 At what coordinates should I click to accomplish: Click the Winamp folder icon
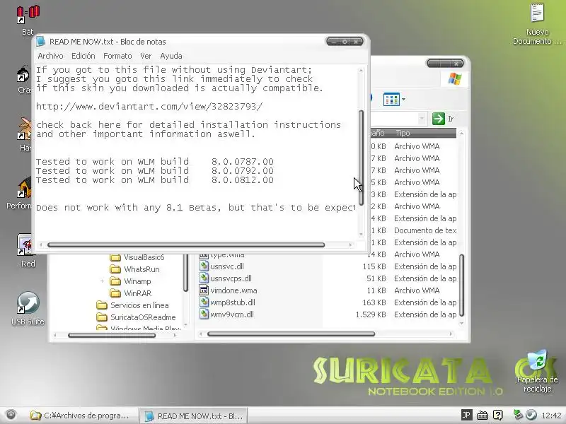(115, 281)
